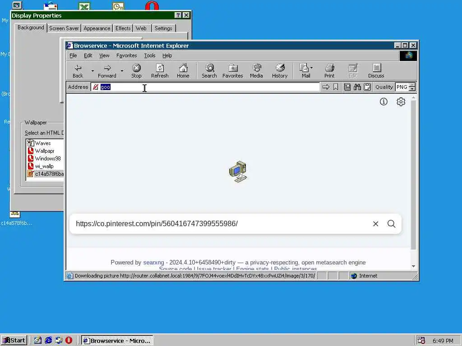Open the Discuss toolbar button

(376, 71)
